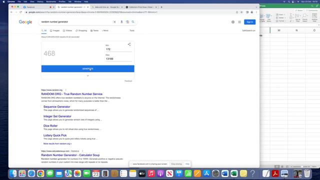Viewport: 320px width, 180px height.
Task: Open the Calendar app in the dock
Action: point(96,173)
